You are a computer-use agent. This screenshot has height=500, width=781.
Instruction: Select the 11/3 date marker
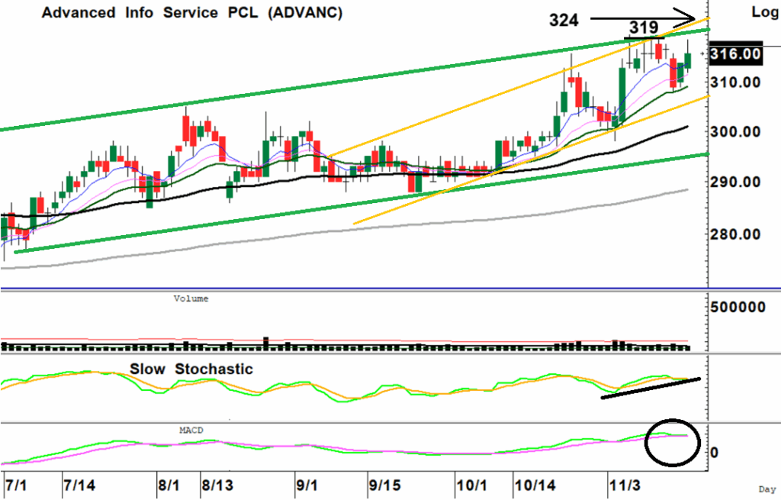(x=629, y=485)
